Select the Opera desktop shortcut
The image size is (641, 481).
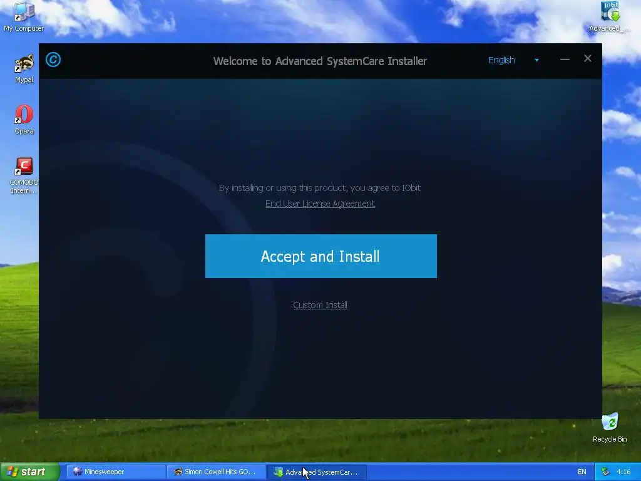[24, 120]
